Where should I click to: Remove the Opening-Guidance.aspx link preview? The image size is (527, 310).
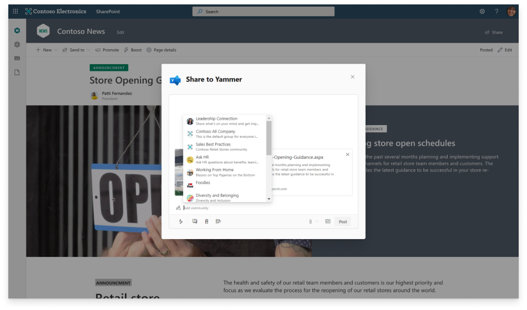pos(347,154)
